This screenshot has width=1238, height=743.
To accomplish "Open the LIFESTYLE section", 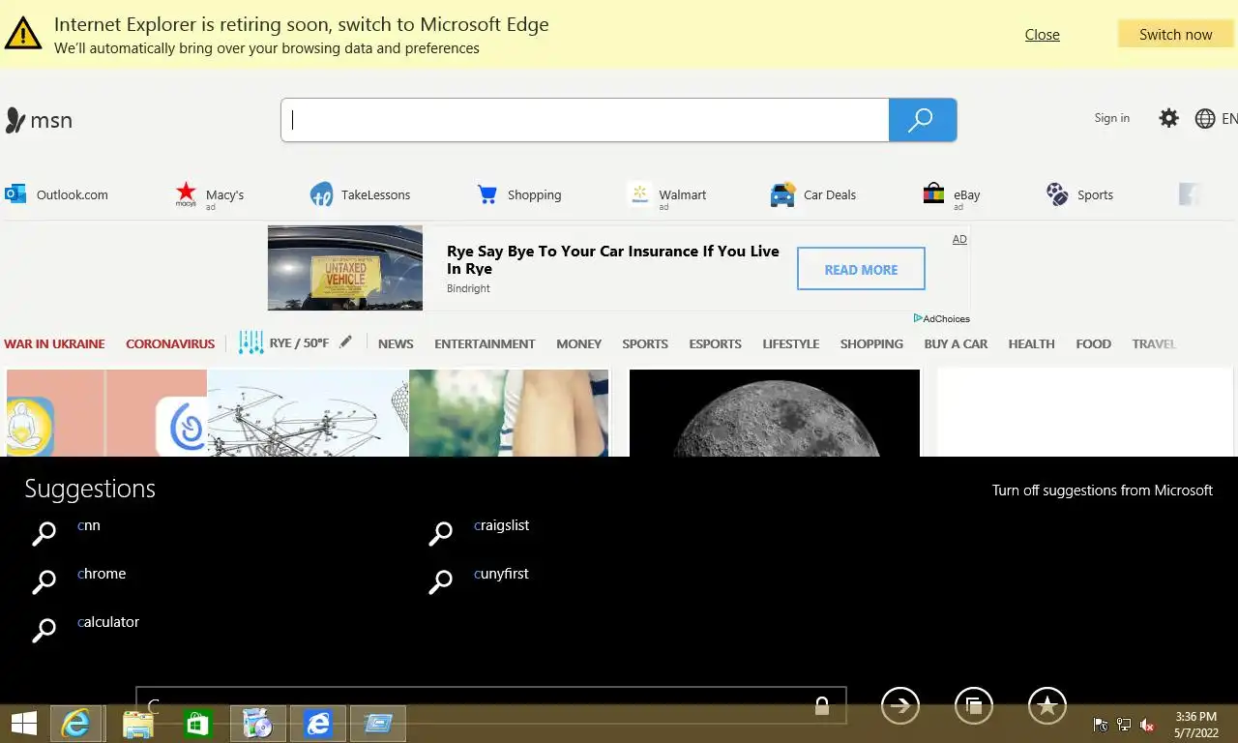I will pos(790,343).
